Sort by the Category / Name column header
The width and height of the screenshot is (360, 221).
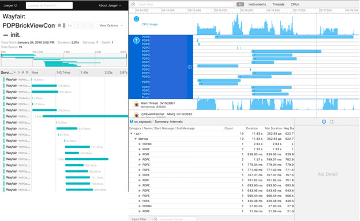pyautogui.click(x=162, y=128)
